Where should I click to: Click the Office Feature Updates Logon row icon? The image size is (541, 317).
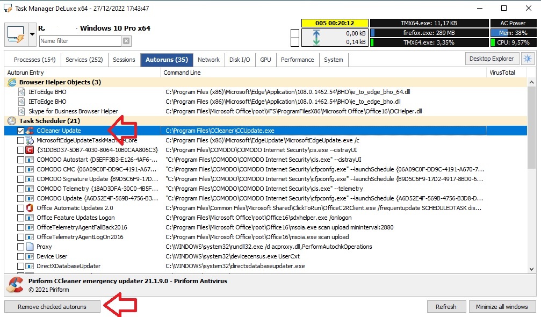click(30, 218)
